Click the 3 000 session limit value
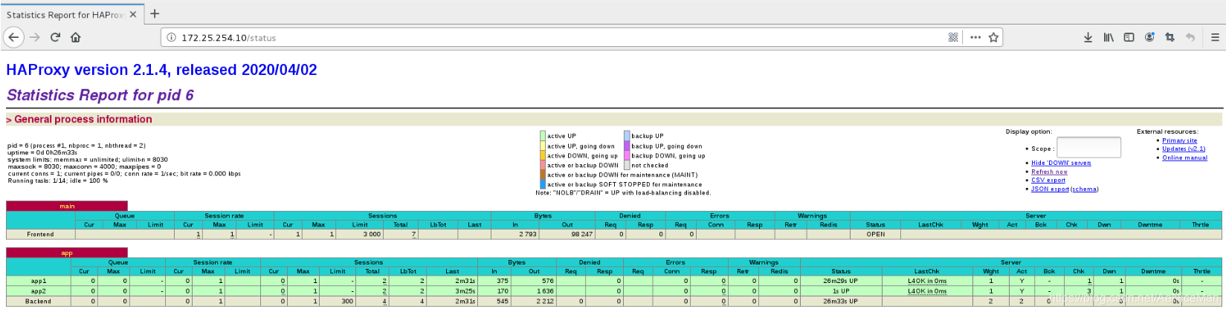The height and width of the screenshot is (312, 1226). (372, 234)
